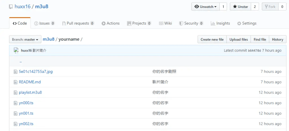Open the Settings tab

[247, 23]
